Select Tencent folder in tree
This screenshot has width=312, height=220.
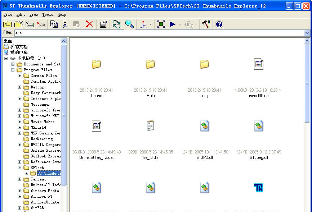click(38, 179)
